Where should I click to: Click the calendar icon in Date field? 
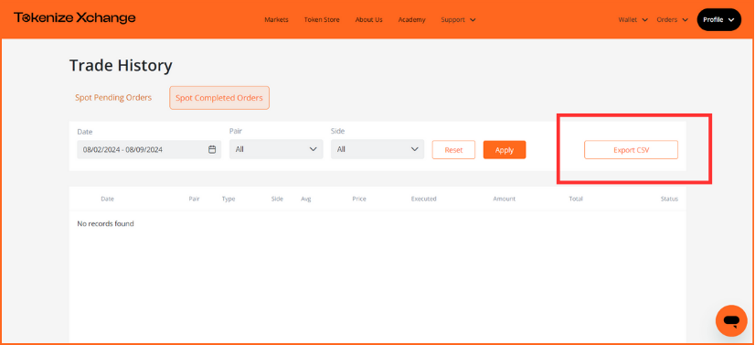tap(212, 150)
